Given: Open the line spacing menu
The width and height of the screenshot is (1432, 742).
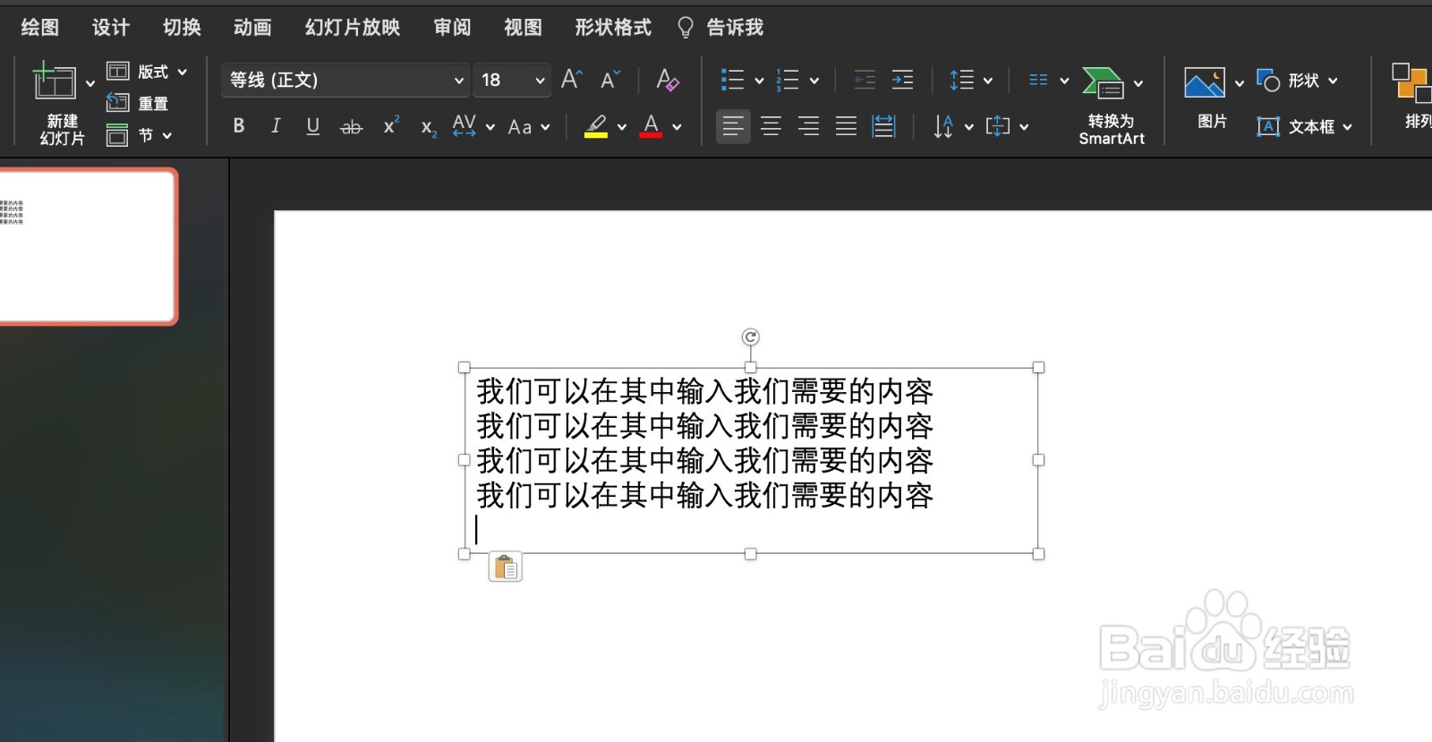Looking at the screenshot, I should click(971, 81).
